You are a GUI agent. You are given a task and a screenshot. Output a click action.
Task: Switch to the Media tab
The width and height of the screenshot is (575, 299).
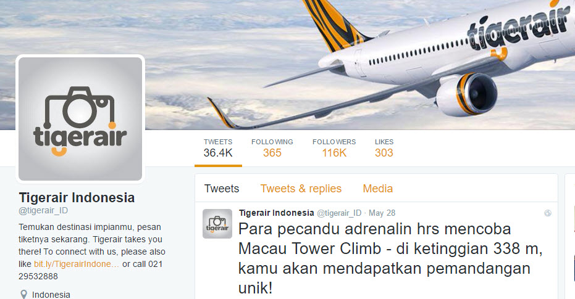pyautogui.click(x=378, y=189)
